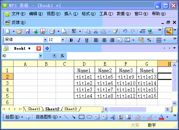Switch to Sheet1 tab
Viewport: 179px width, 130px height.
pos(34,109)
